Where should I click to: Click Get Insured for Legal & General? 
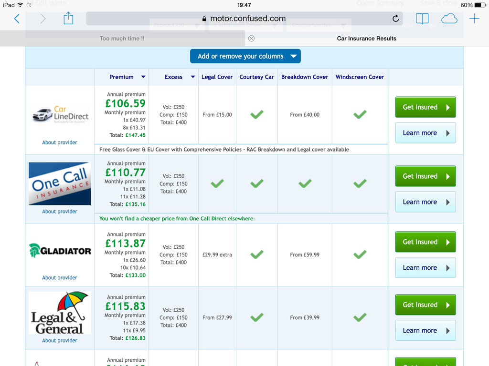tap(425, 305)
